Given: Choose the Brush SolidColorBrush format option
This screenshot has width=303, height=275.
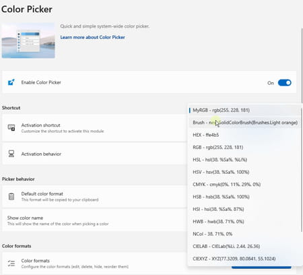Looking at the screenshot, I should pyautogui.click(x=244, y=123).
